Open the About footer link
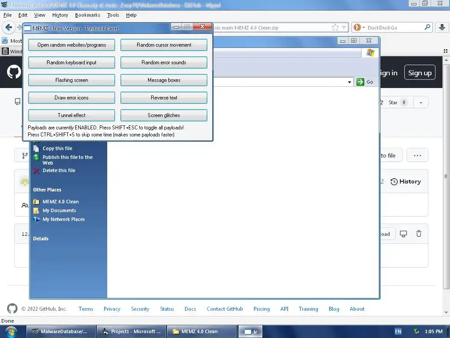Viewport: 450px width, 338px height. click(357, 309)
